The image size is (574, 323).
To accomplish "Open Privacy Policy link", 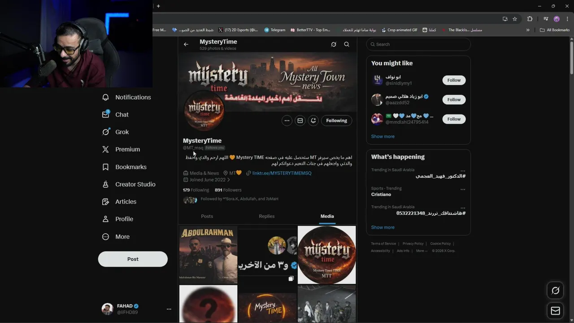I will [413, 244].
